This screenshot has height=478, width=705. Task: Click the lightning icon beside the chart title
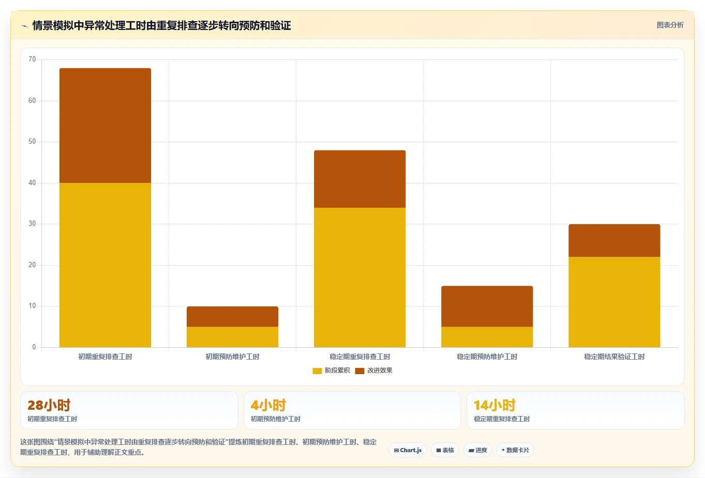pos(24,25)
